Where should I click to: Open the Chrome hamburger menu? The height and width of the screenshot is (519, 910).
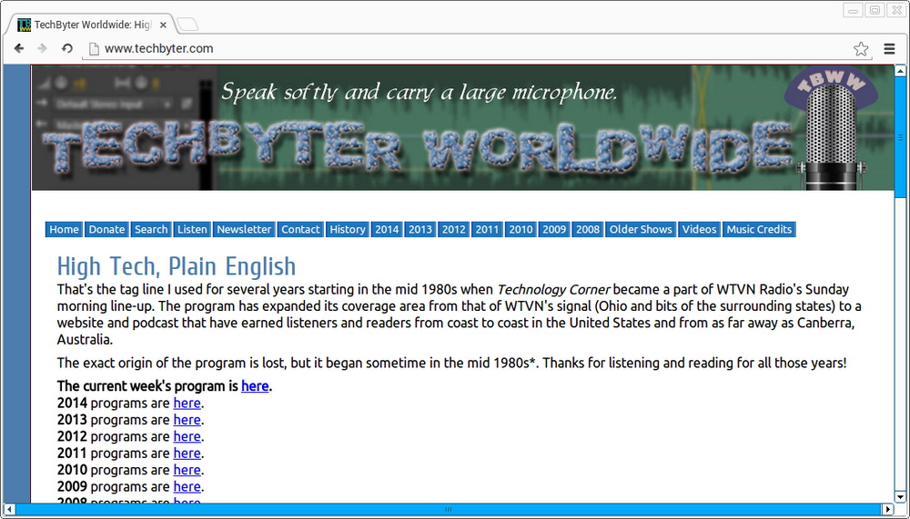889,49
